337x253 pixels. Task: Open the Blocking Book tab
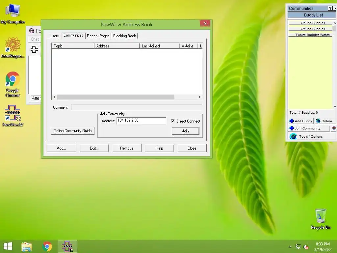[125, 36]
